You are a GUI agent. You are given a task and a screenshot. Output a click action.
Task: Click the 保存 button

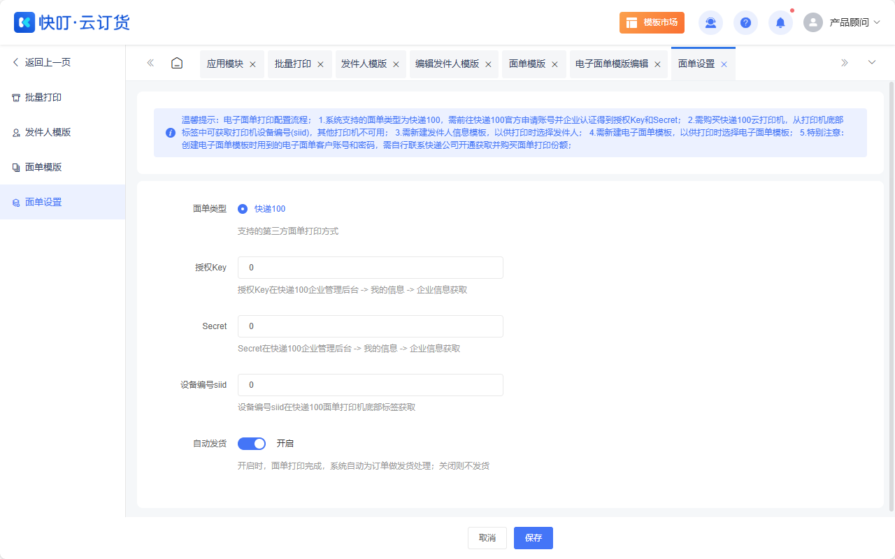534,538
